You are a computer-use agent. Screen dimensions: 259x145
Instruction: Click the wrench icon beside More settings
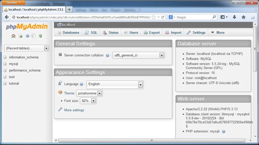pyautogui.click(x=60, y=109)
